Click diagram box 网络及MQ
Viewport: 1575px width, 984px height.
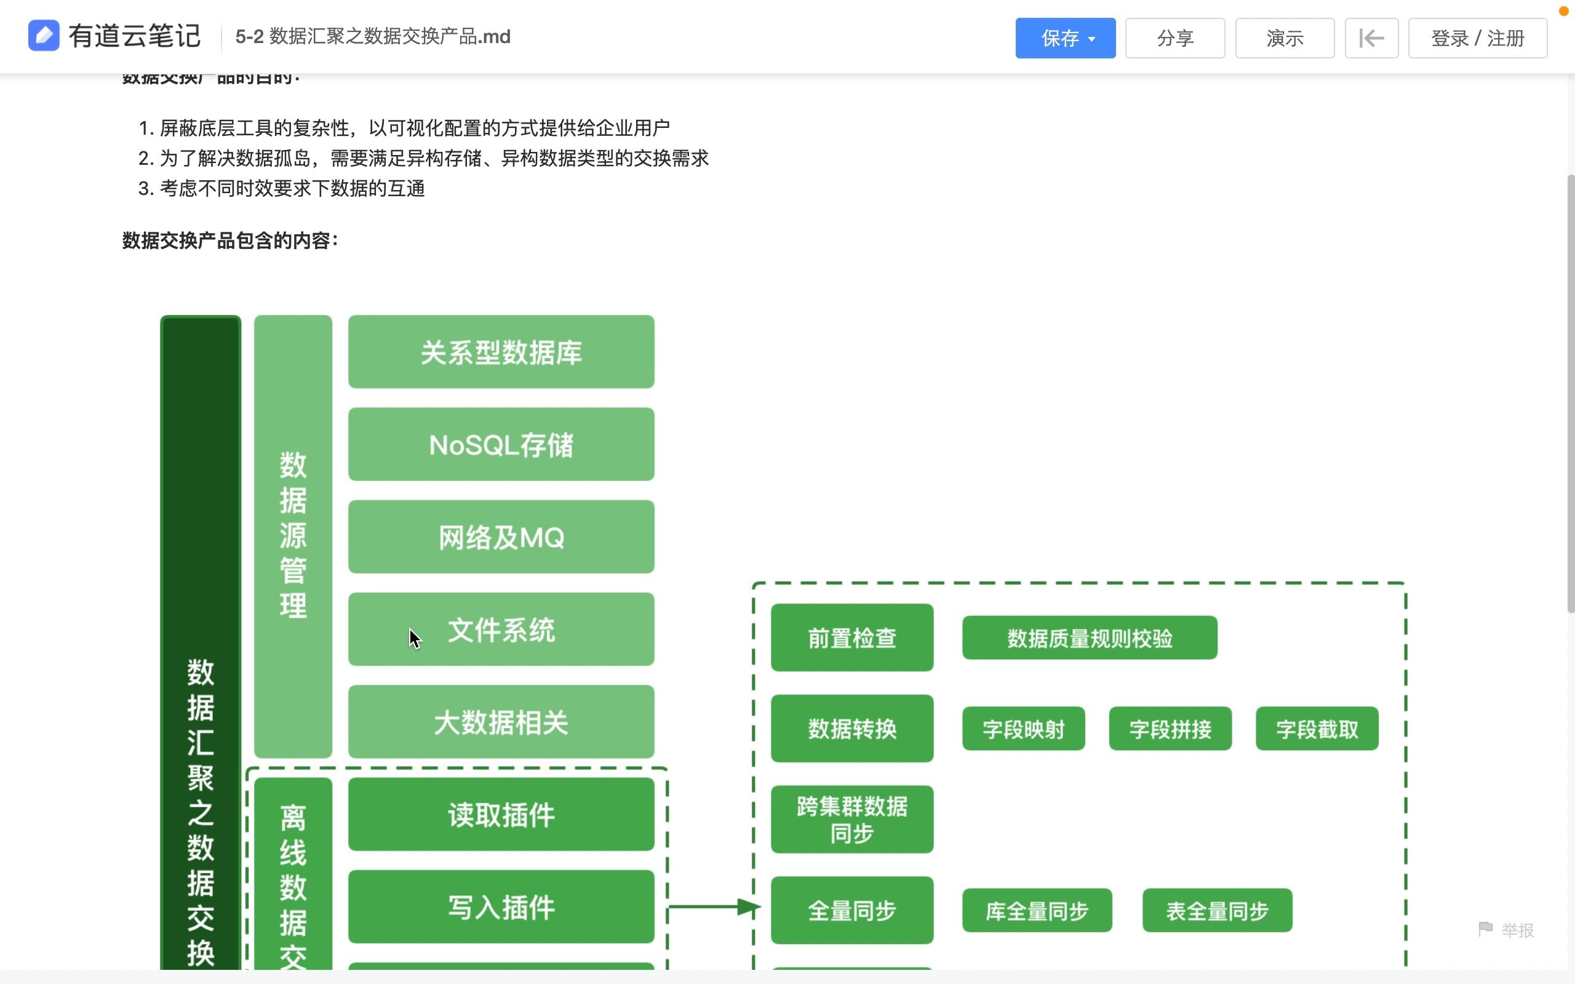click(x=501, y=537)
